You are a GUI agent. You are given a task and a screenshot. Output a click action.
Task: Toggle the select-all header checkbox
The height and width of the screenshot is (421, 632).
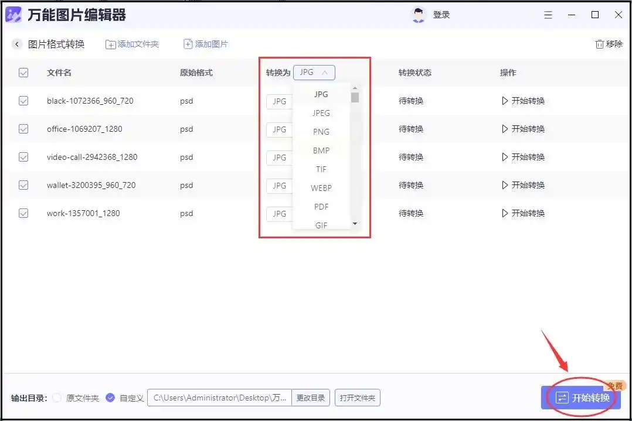coord(23,73)
